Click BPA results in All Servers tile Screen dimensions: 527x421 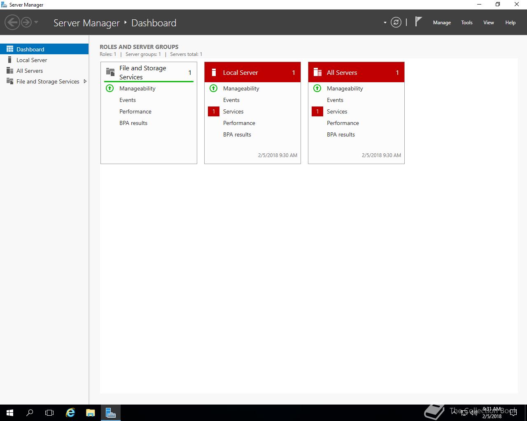coord(340,134)
